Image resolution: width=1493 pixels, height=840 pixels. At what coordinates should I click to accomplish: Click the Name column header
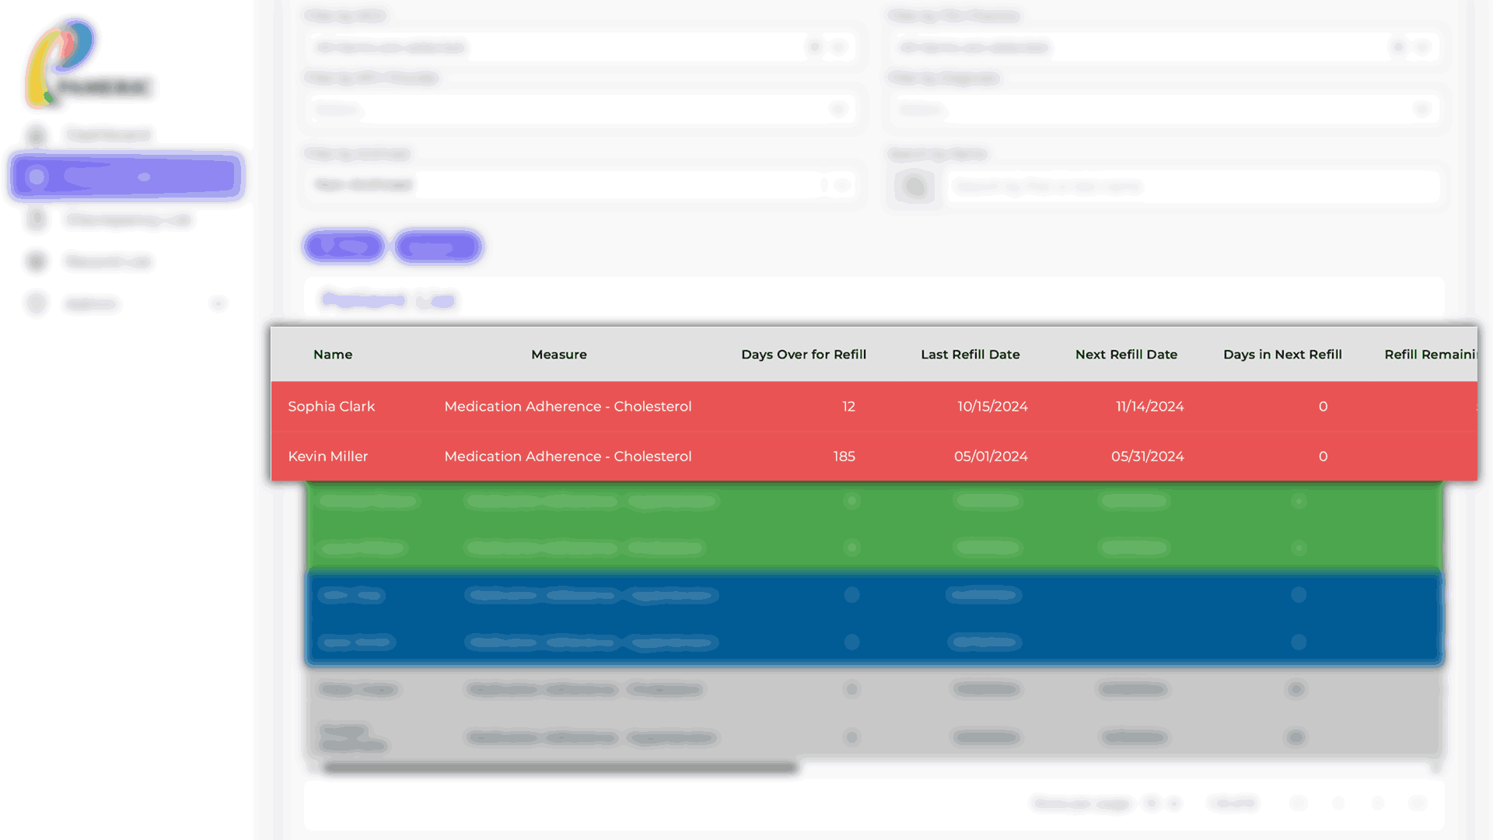[x=333, y=355]
